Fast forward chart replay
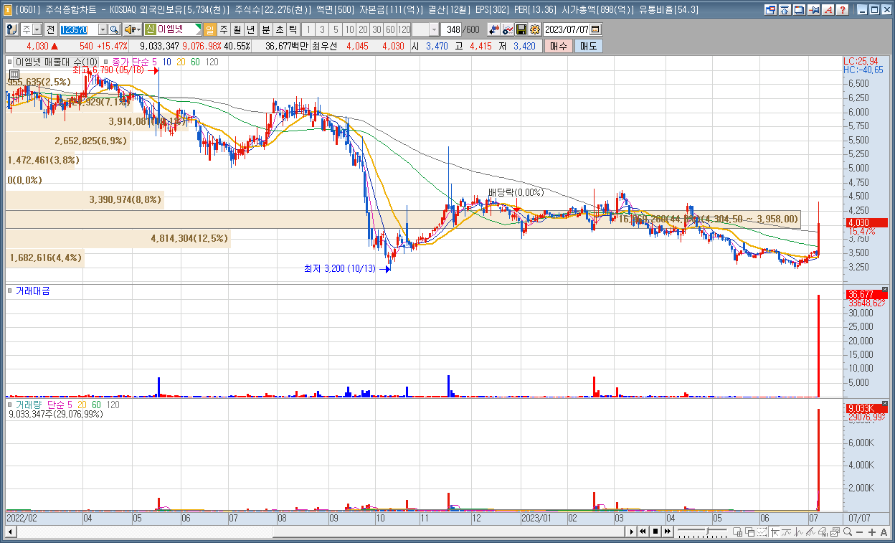This screenshot has width=895, height=543. click(x=668, y=532)
